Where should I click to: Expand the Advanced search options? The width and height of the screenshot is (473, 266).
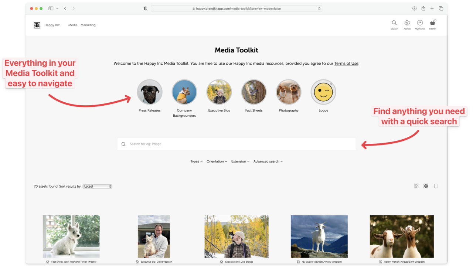point(268,161)
